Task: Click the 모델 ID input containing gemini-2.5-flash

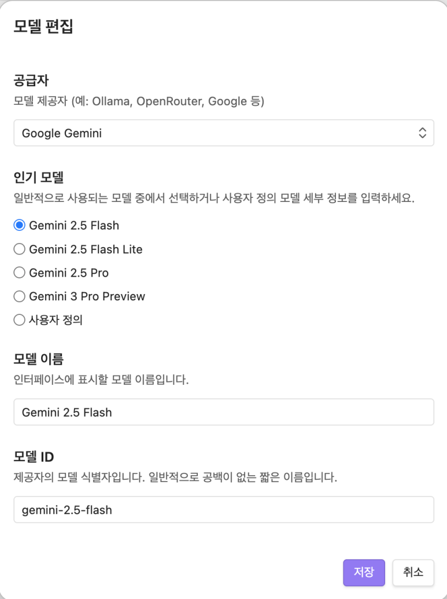Action: pos(223,510)
